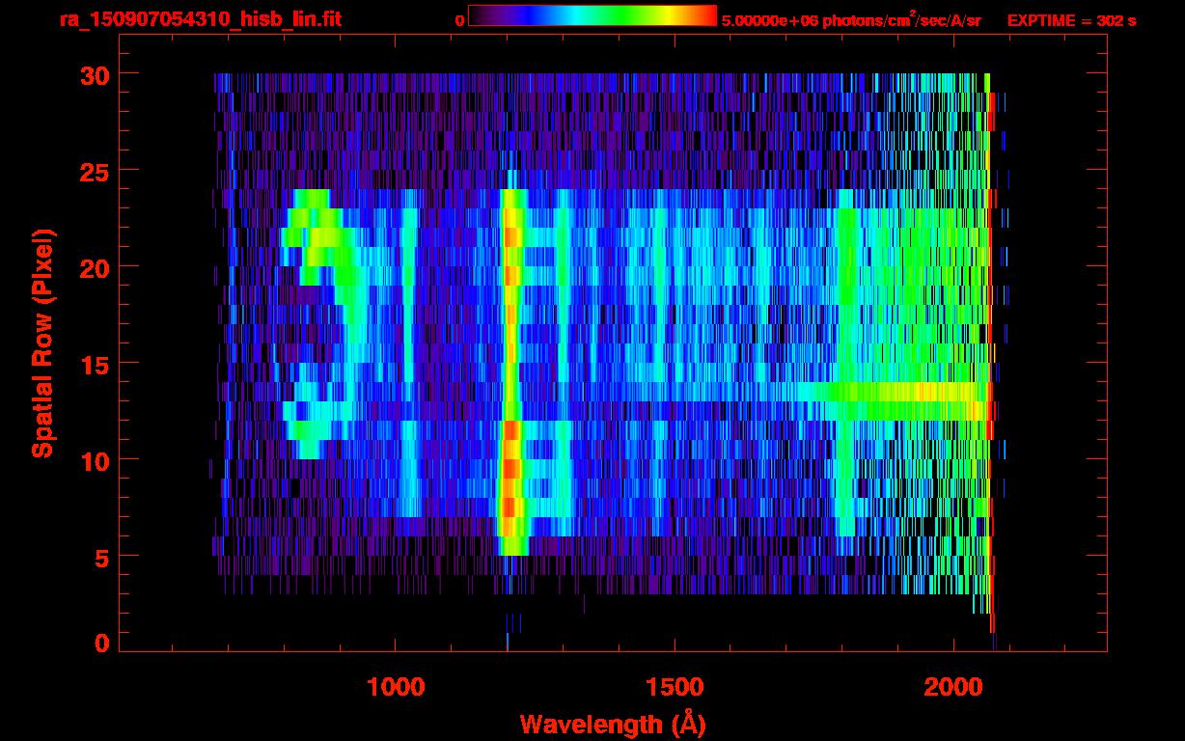Click the y-axis tick label 0
This screenshot has height=741, width=1185.
[100, 643]
